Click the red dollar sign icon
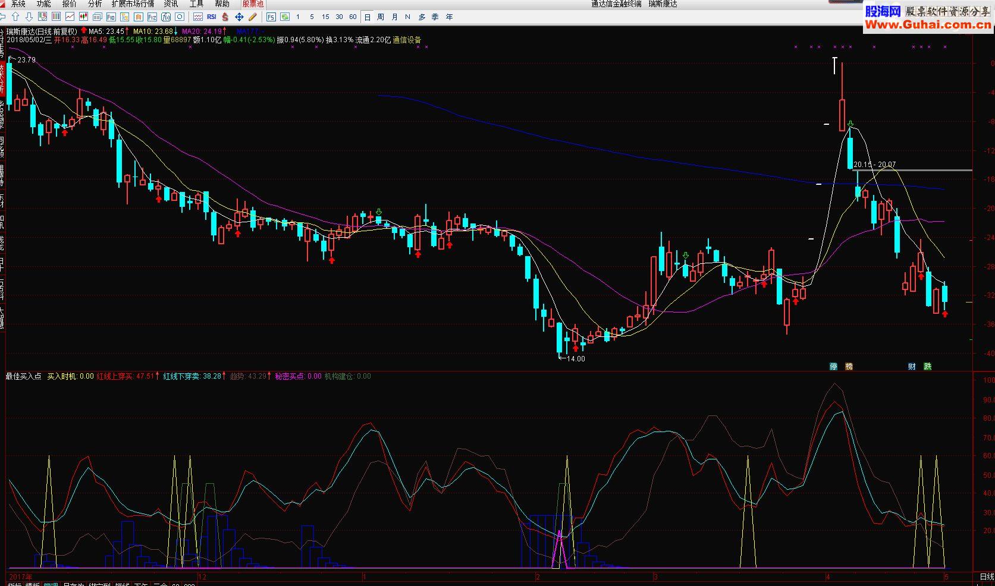The width and height of the screenshot is (995, 586). coord(225,17)
